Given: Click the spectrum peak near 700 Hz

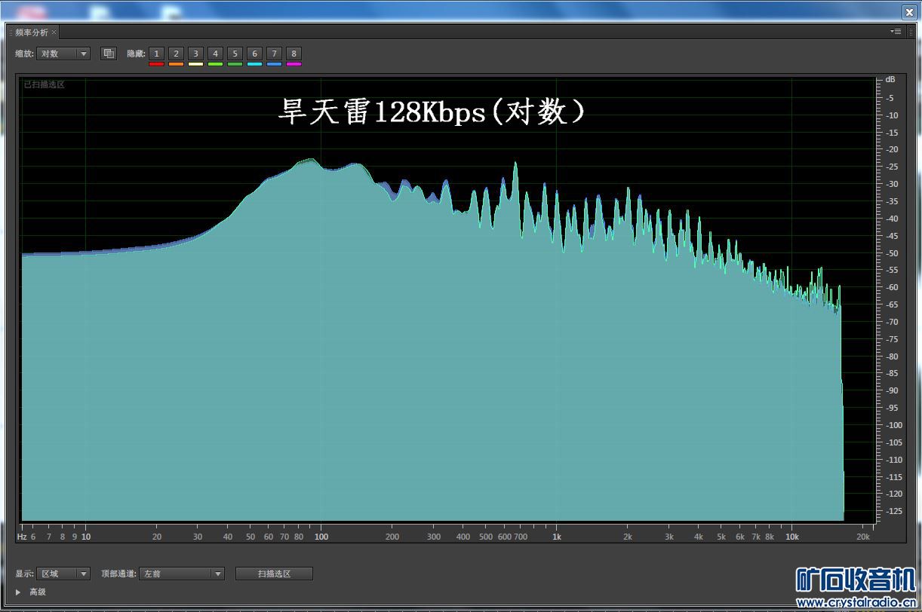Looking at the screenshot, I should click(515, 163).
